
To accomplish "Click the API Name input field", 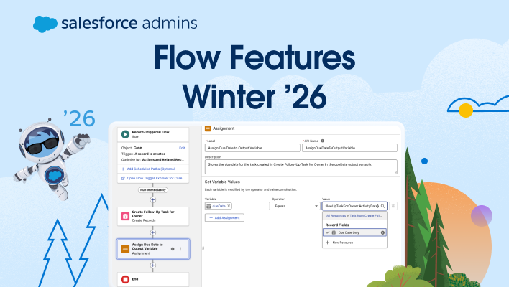I will pos(349,148).
